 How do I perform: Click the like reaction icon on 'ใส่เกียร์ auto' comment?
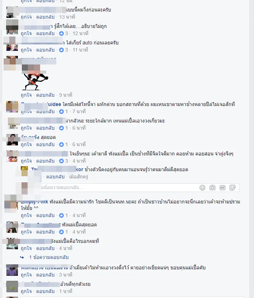tap(61, 50)
